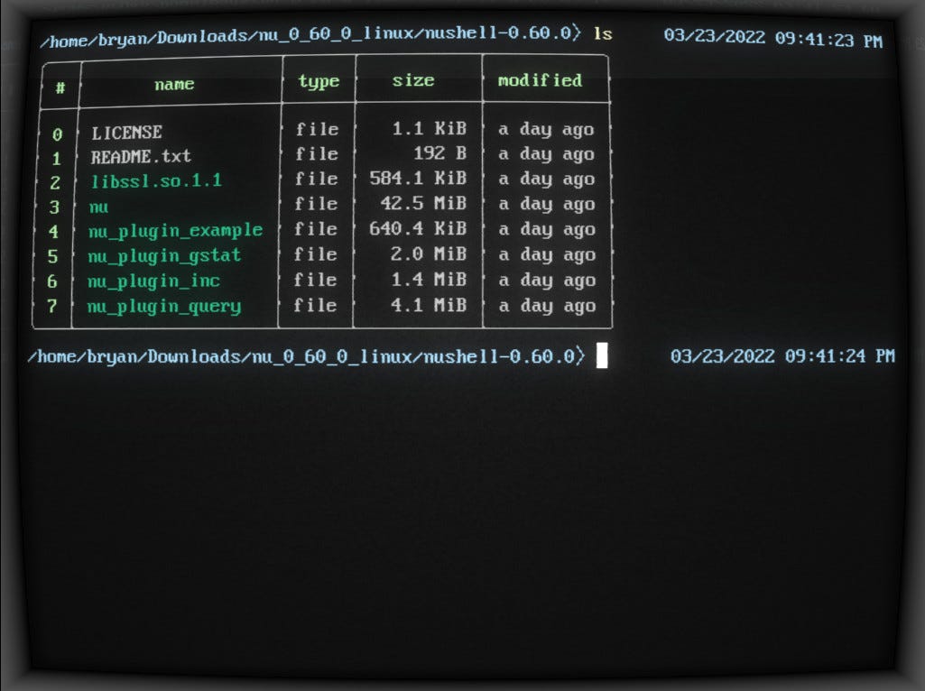
Task: Select the 'nu' file name in row 3
Action: pyautogui.click(x=98, y=207)
